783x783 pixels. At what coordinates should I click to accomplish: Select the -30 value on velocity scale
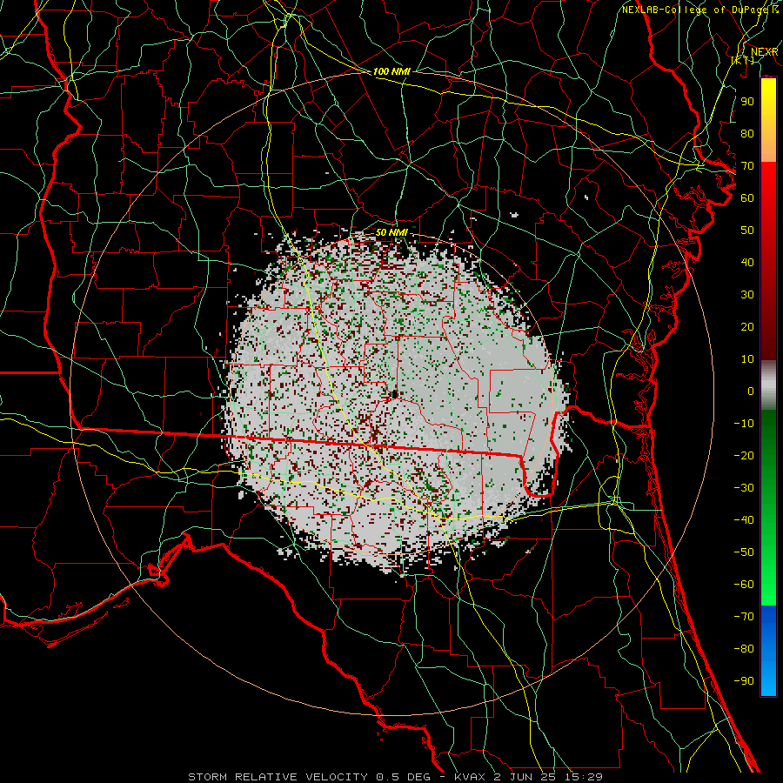pyautogui.click(x=744, y=488)
